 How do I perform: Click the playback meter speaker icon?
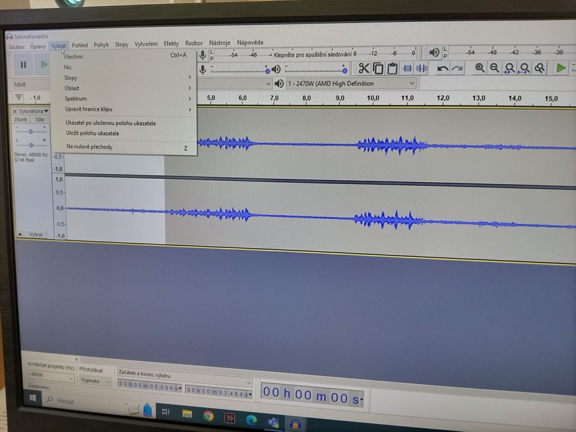pos(434,53)
